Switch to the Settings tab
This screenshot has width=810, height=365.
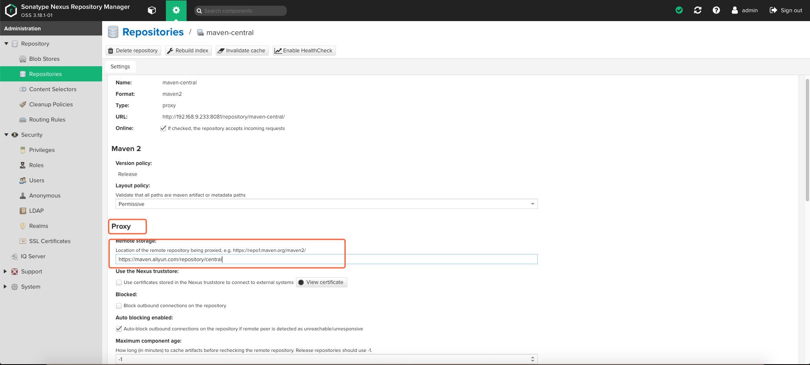click(x=120, y=67)
